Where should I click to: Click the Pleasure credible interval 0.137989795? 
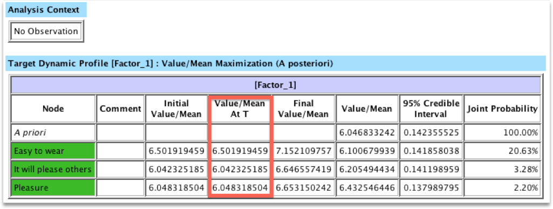[431, 187]
